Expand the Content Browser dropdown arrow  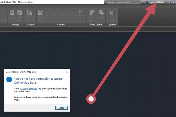click(35, 19)
